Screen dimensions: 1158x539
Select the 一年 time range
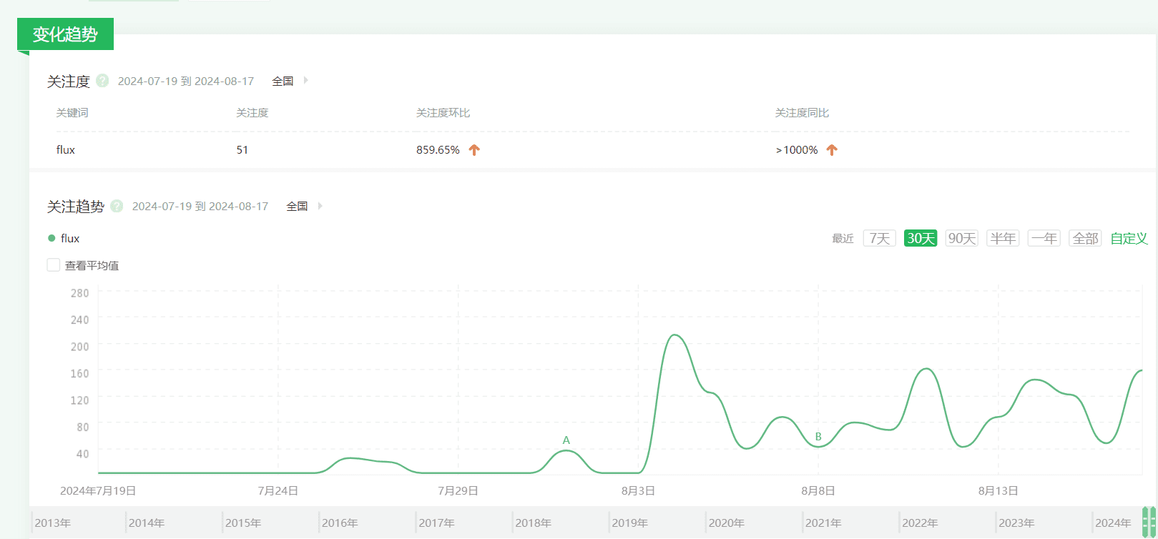coord(1044,238)
